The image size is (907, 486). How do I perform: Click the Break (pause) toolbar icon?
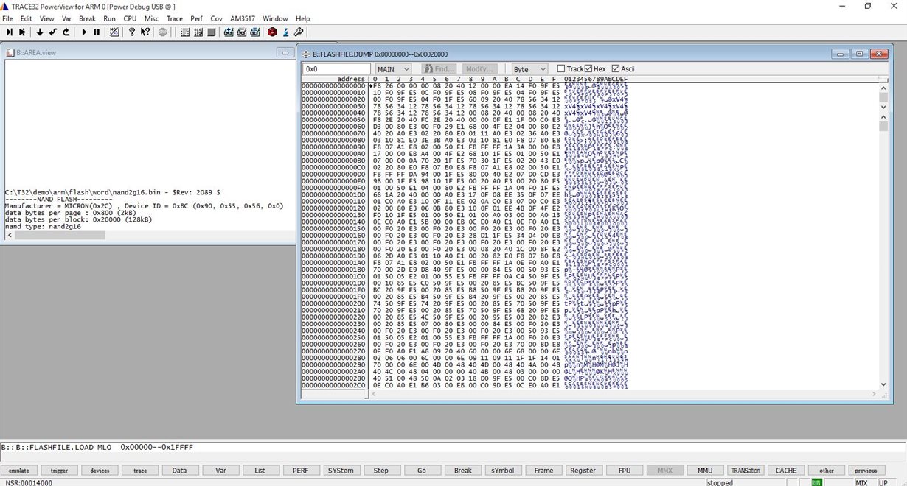[x=97, y=32]
